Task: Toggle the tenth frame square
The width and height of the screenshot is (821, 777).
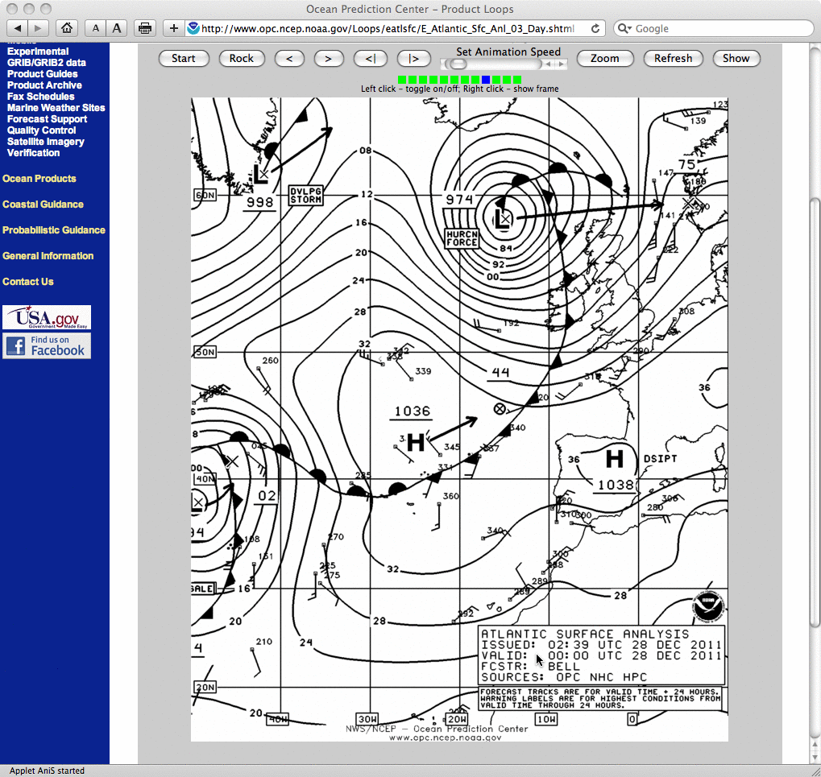Action: click(496, 80)
